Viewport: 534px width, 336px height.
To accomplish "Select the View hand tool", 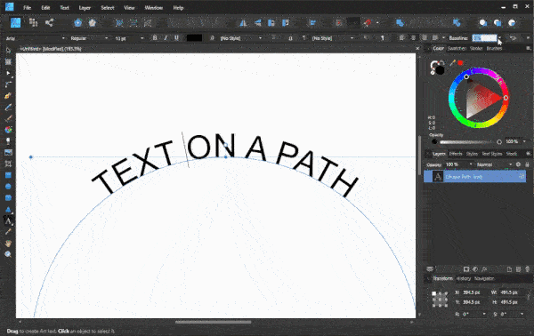I will pyautogui.click(x=8, y=244).
